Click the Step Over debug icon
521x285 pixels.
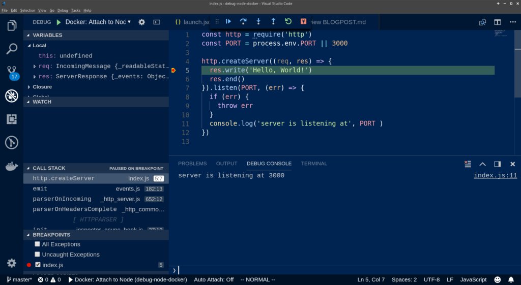point(243,21)
